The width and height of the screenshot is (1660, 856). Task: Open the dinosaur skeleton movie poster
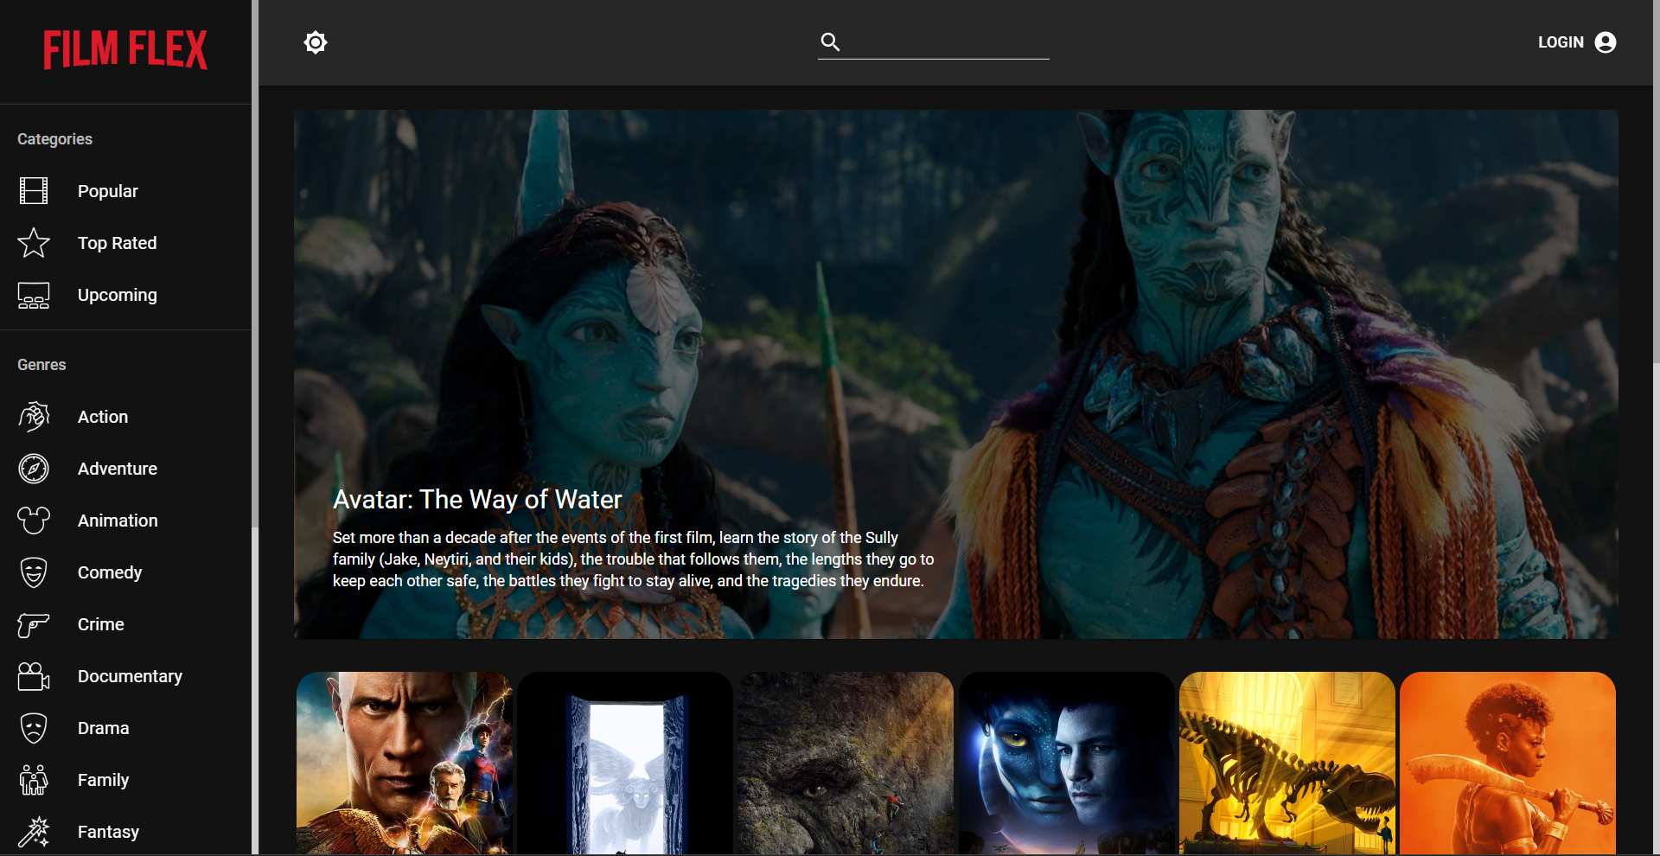coord(1287,763)
